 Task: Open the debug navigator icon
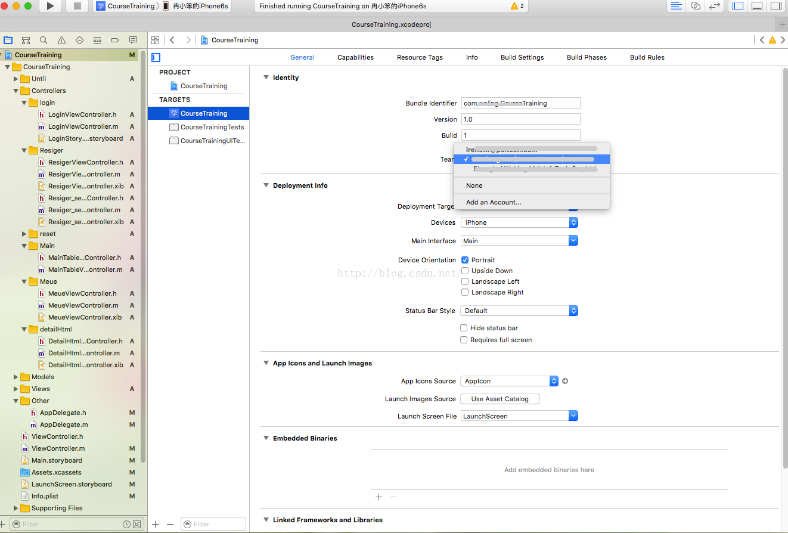97,40
